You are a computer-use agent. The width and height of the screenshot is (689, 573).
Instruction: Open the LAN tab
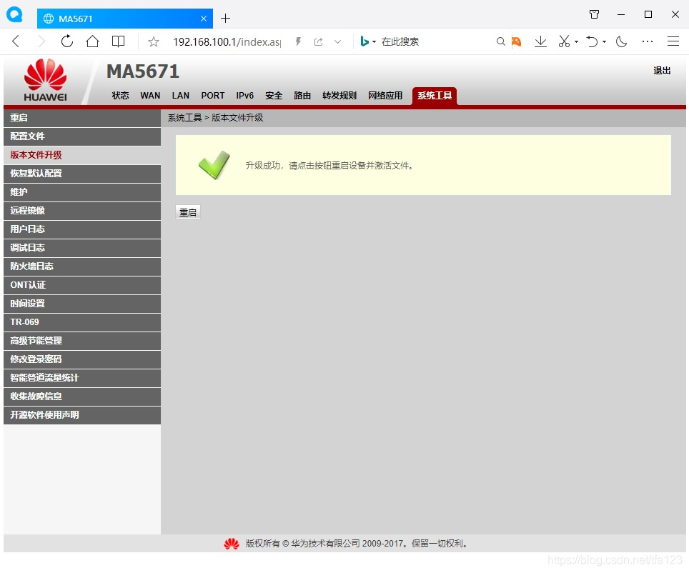coord(181,95)
